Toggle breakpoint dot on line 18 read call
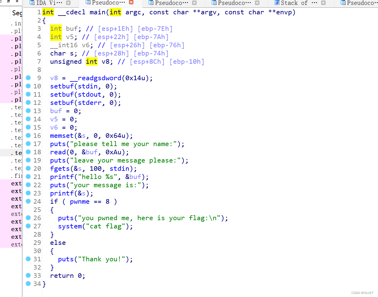This screenshot has height=297, width=378. (28, 152)
